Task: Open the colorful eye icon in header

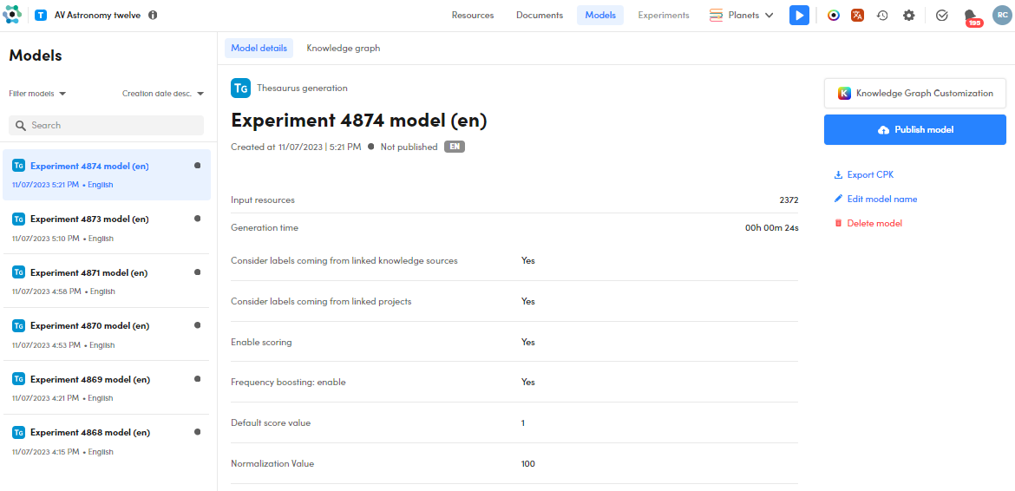Action: pos(833,16)
